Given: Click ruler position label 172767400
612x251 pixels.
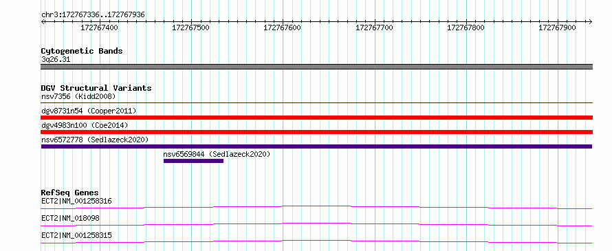Looking at the screenshot, I should coord(99,28).
